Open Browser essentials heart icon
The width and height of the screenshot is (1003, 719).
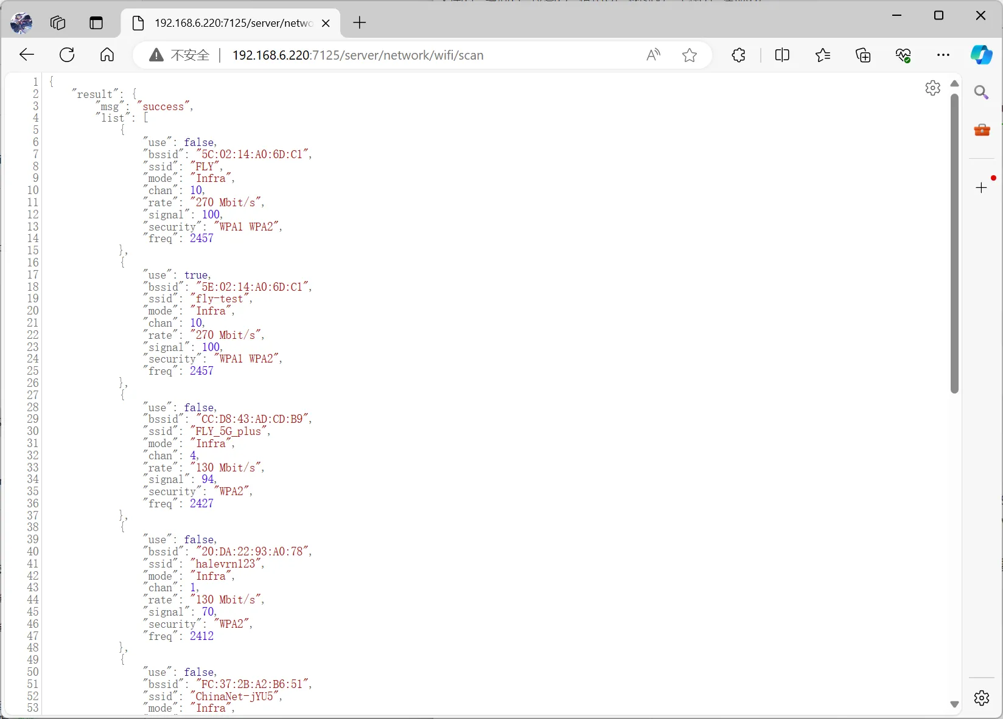903,55
